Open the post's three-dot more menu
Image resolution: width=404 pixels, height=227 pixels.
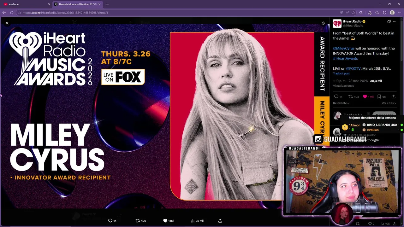click(395, 21)
